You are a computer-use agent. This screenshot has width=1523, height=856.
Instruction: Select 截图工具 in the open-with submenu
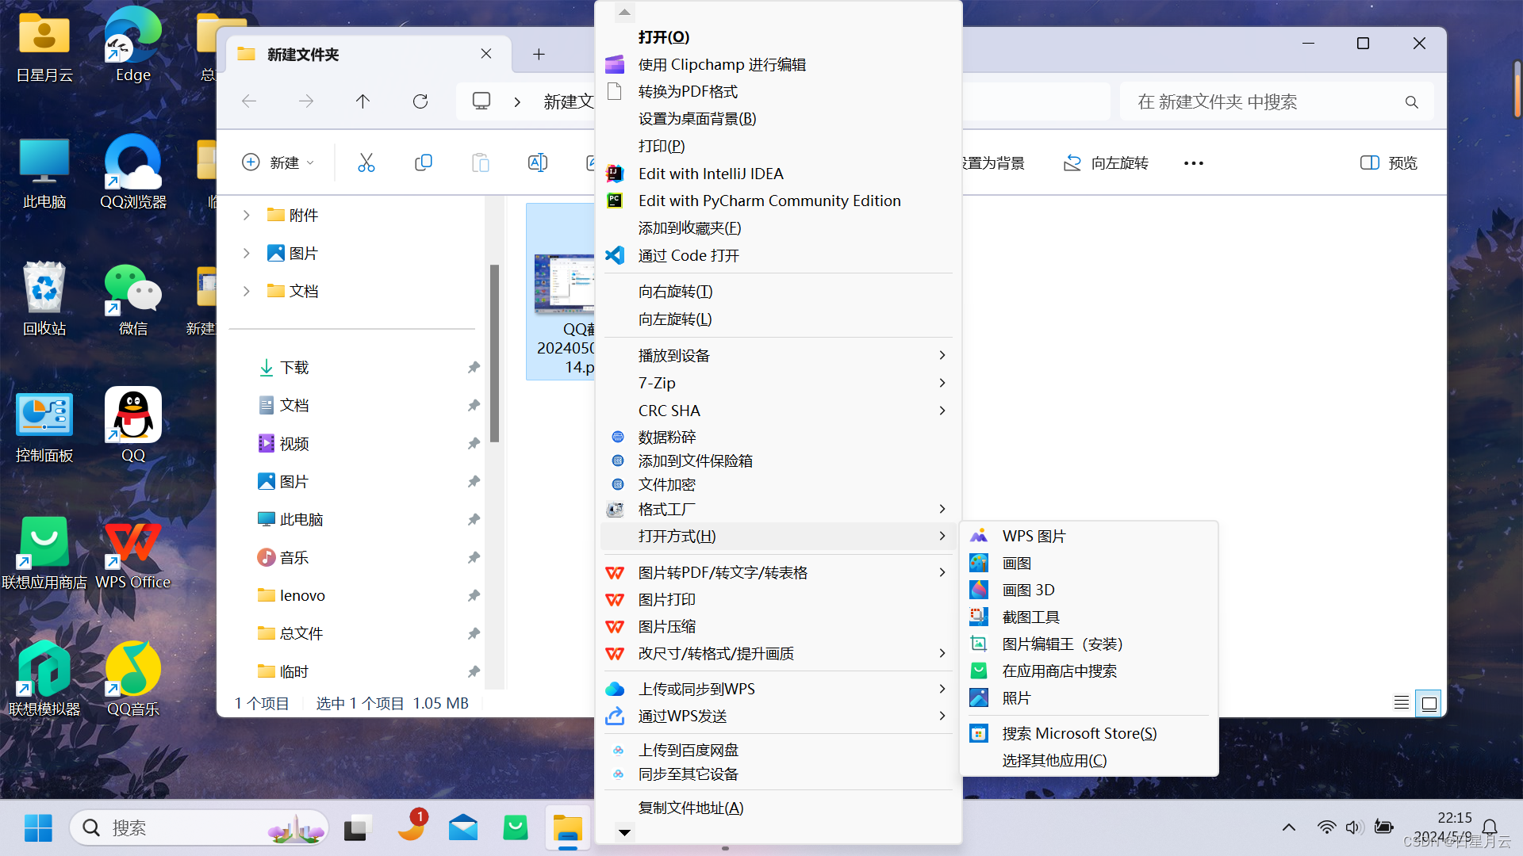pos(1088,617)
